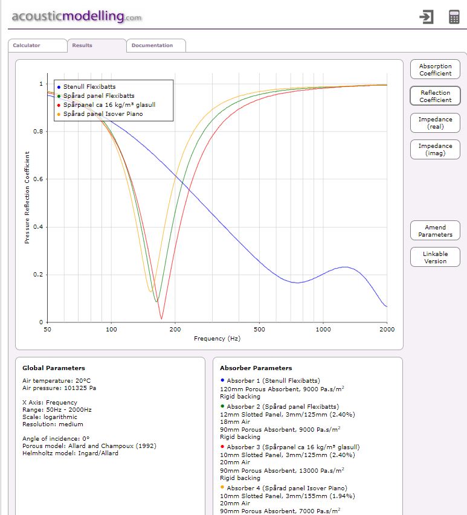Click the Global Parameters heading

[x=54, y=368]
